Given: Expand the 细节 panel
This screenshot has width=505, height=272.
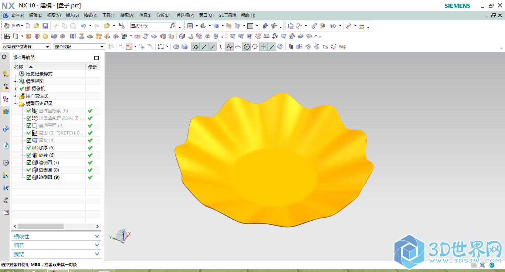Looking at the screenshot, I should coord(56,245).
